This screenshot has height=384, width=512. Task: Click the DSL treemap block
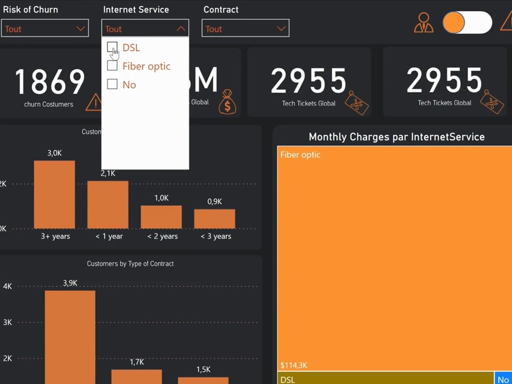386,378
